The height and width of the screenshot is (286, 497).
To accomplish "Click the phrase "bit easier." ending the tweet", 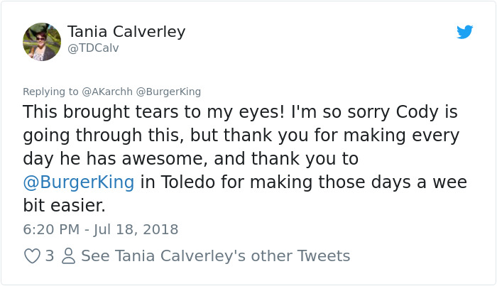I will tap(64, 206).
